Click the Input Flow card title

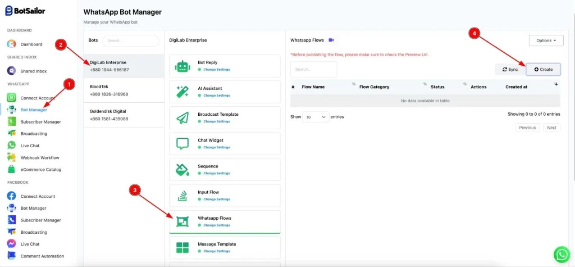tap(208, 192)
